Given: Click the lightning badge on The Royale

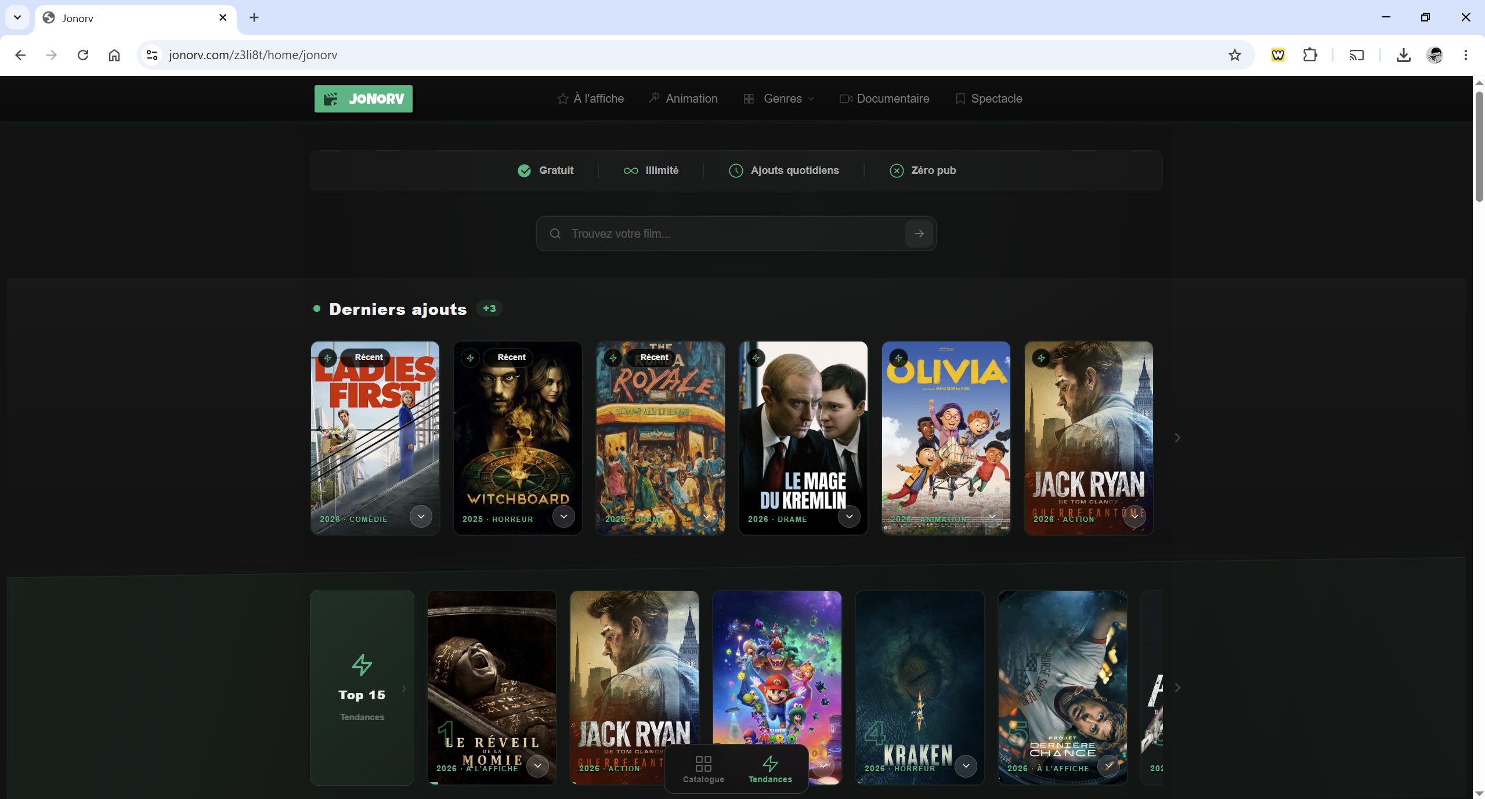Looking at the screenshot, I should [x=613, y=358].
